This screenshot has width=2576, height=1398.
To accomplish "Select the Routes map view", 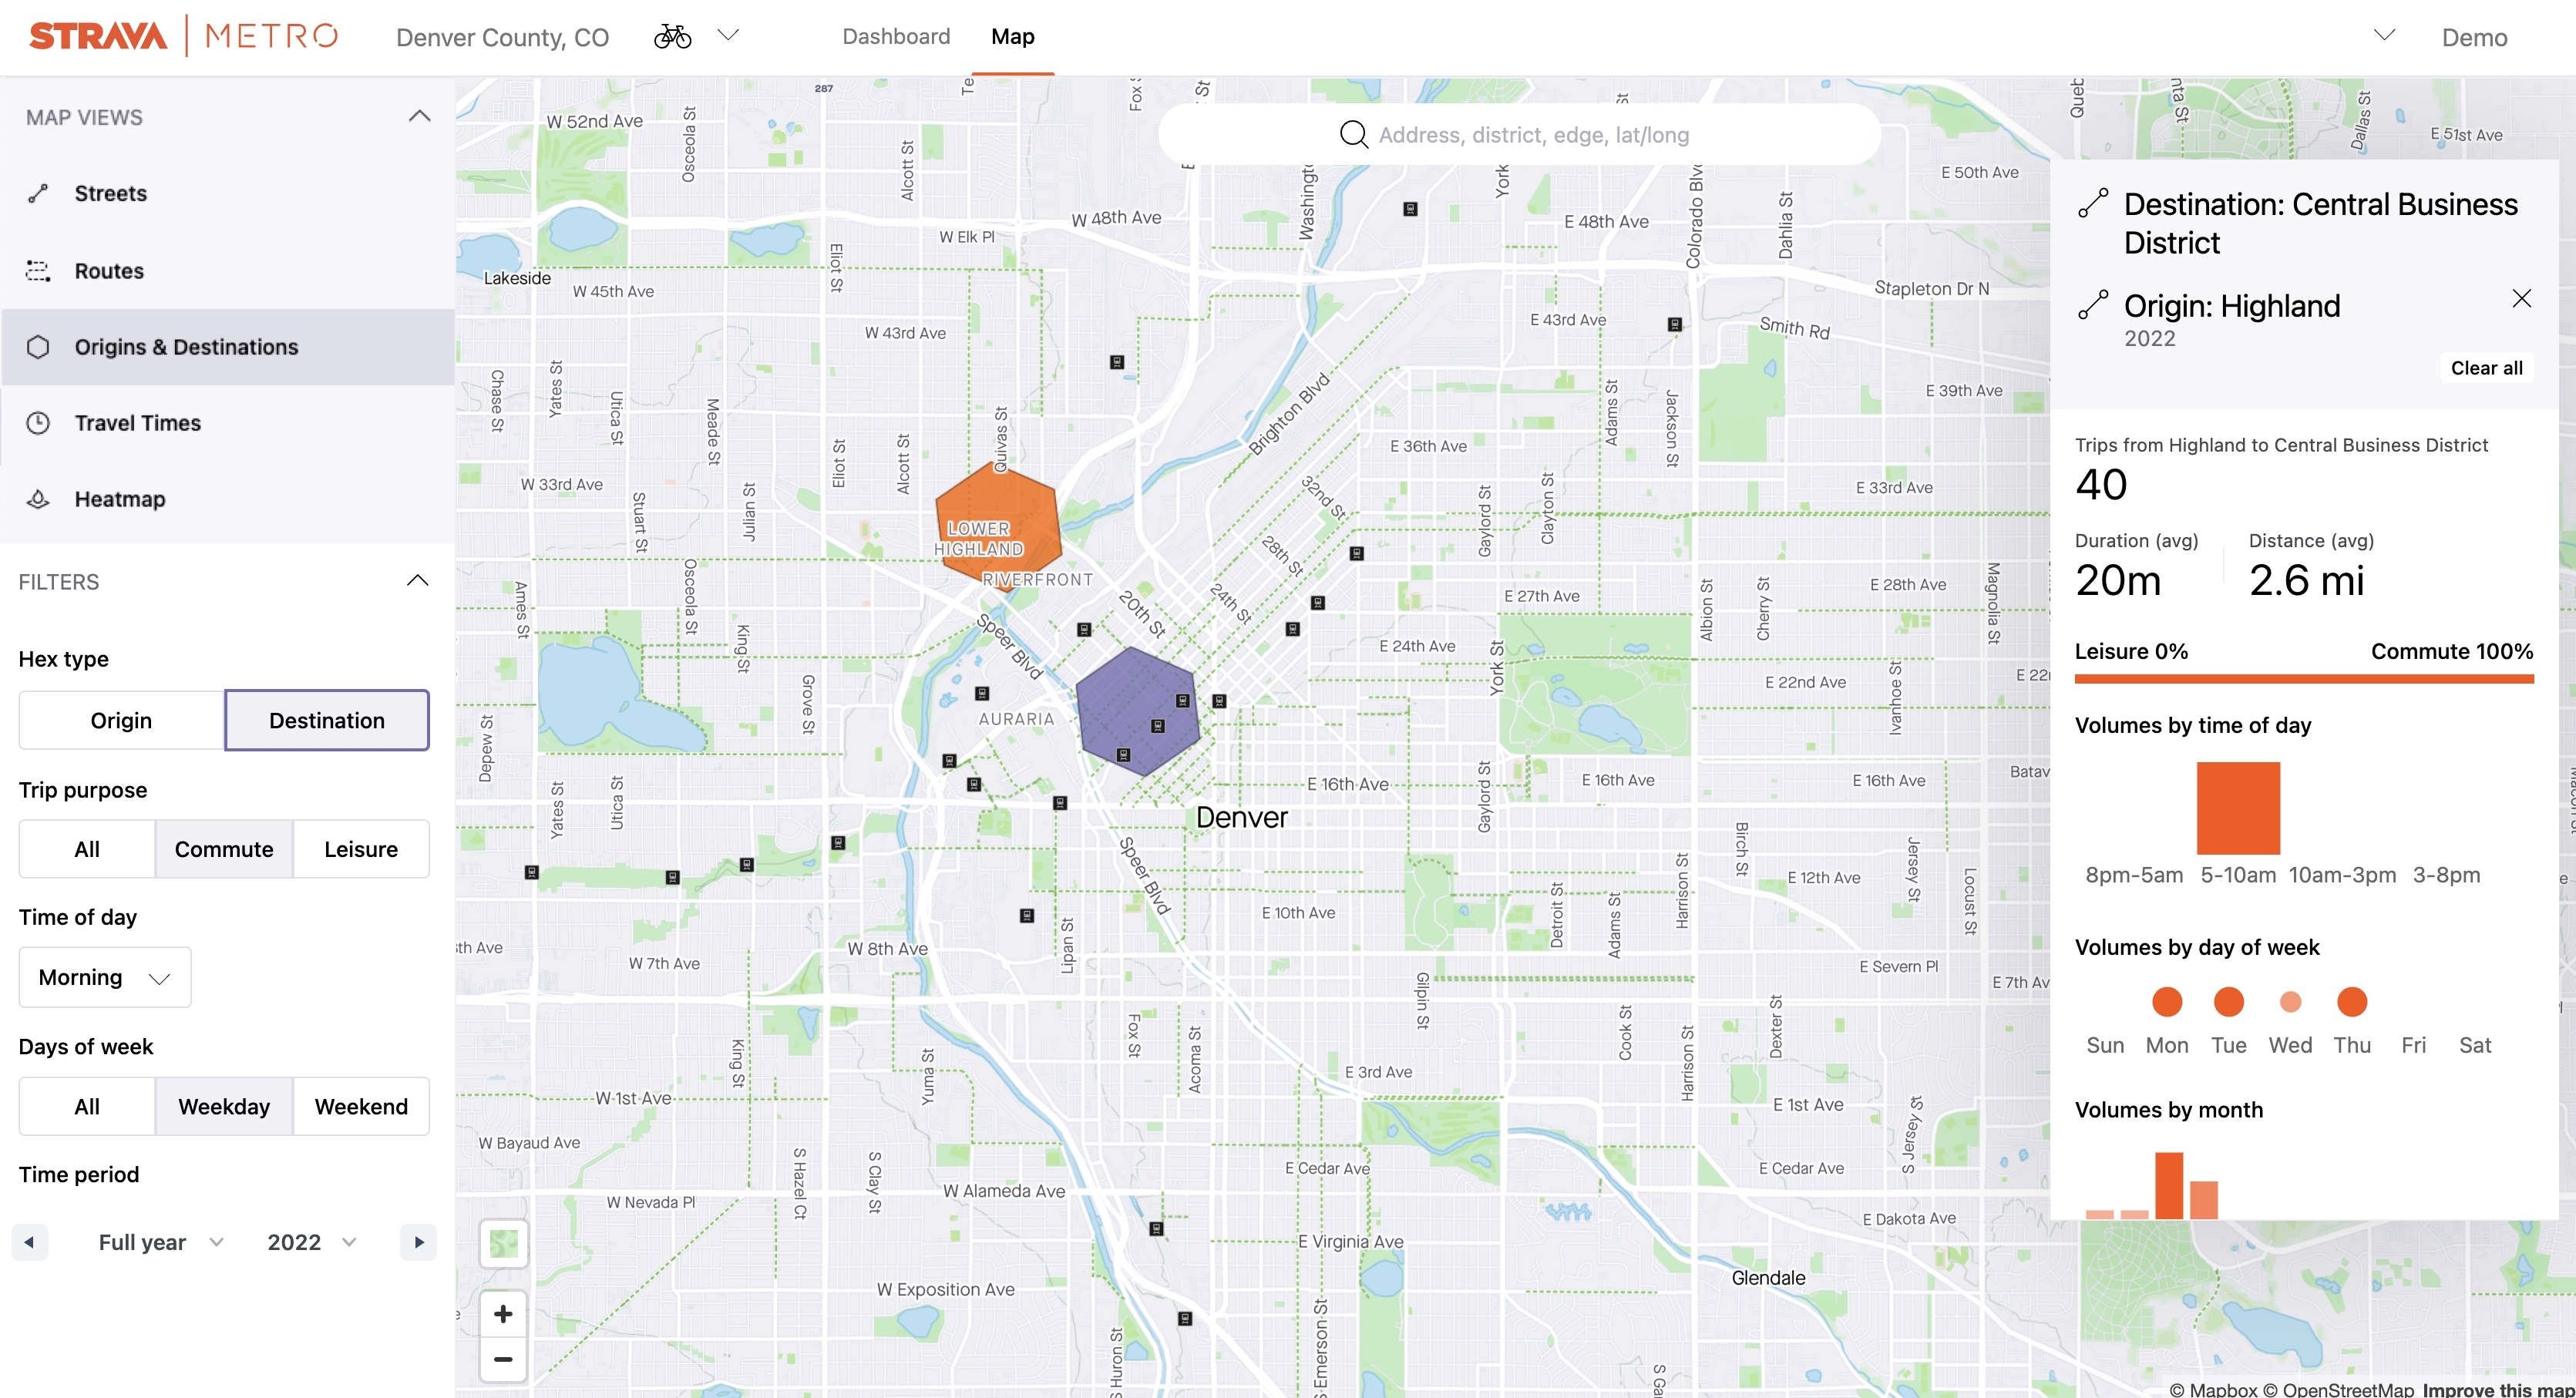I will 227,270.
